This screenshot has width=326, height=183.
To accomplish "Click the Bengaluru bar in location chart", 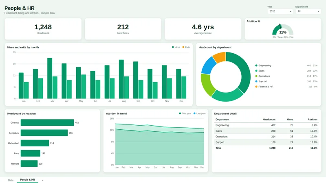I will 44,133.
